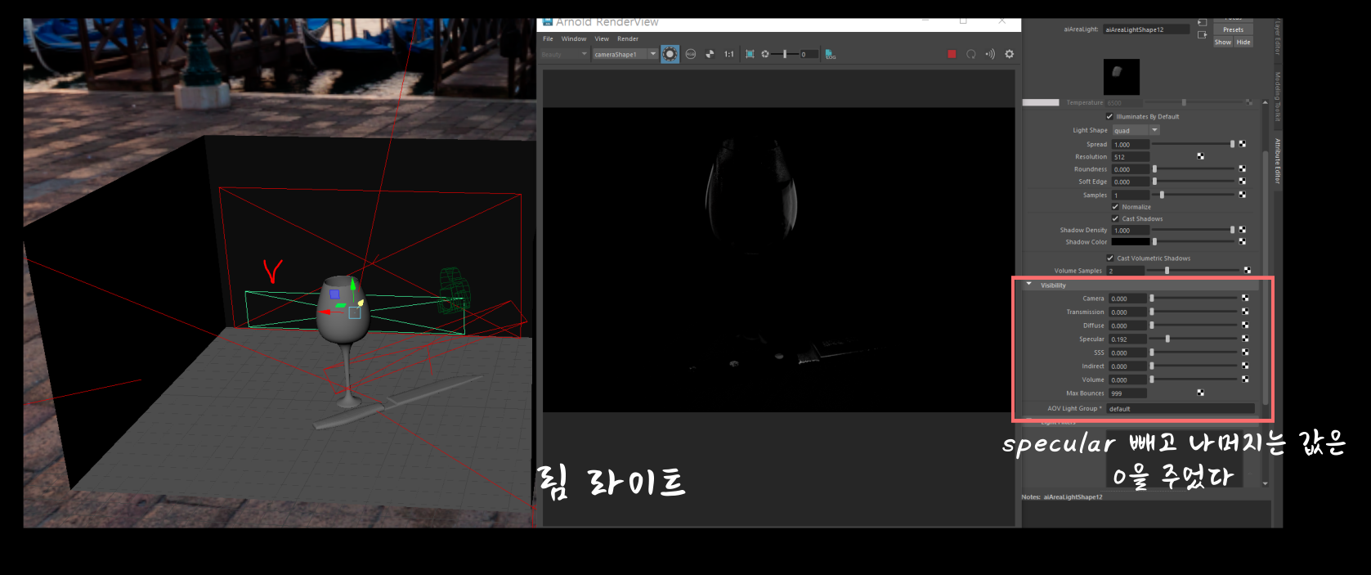Open the Render menu in RenderView

pyautogui.click(x=628, y=38)
